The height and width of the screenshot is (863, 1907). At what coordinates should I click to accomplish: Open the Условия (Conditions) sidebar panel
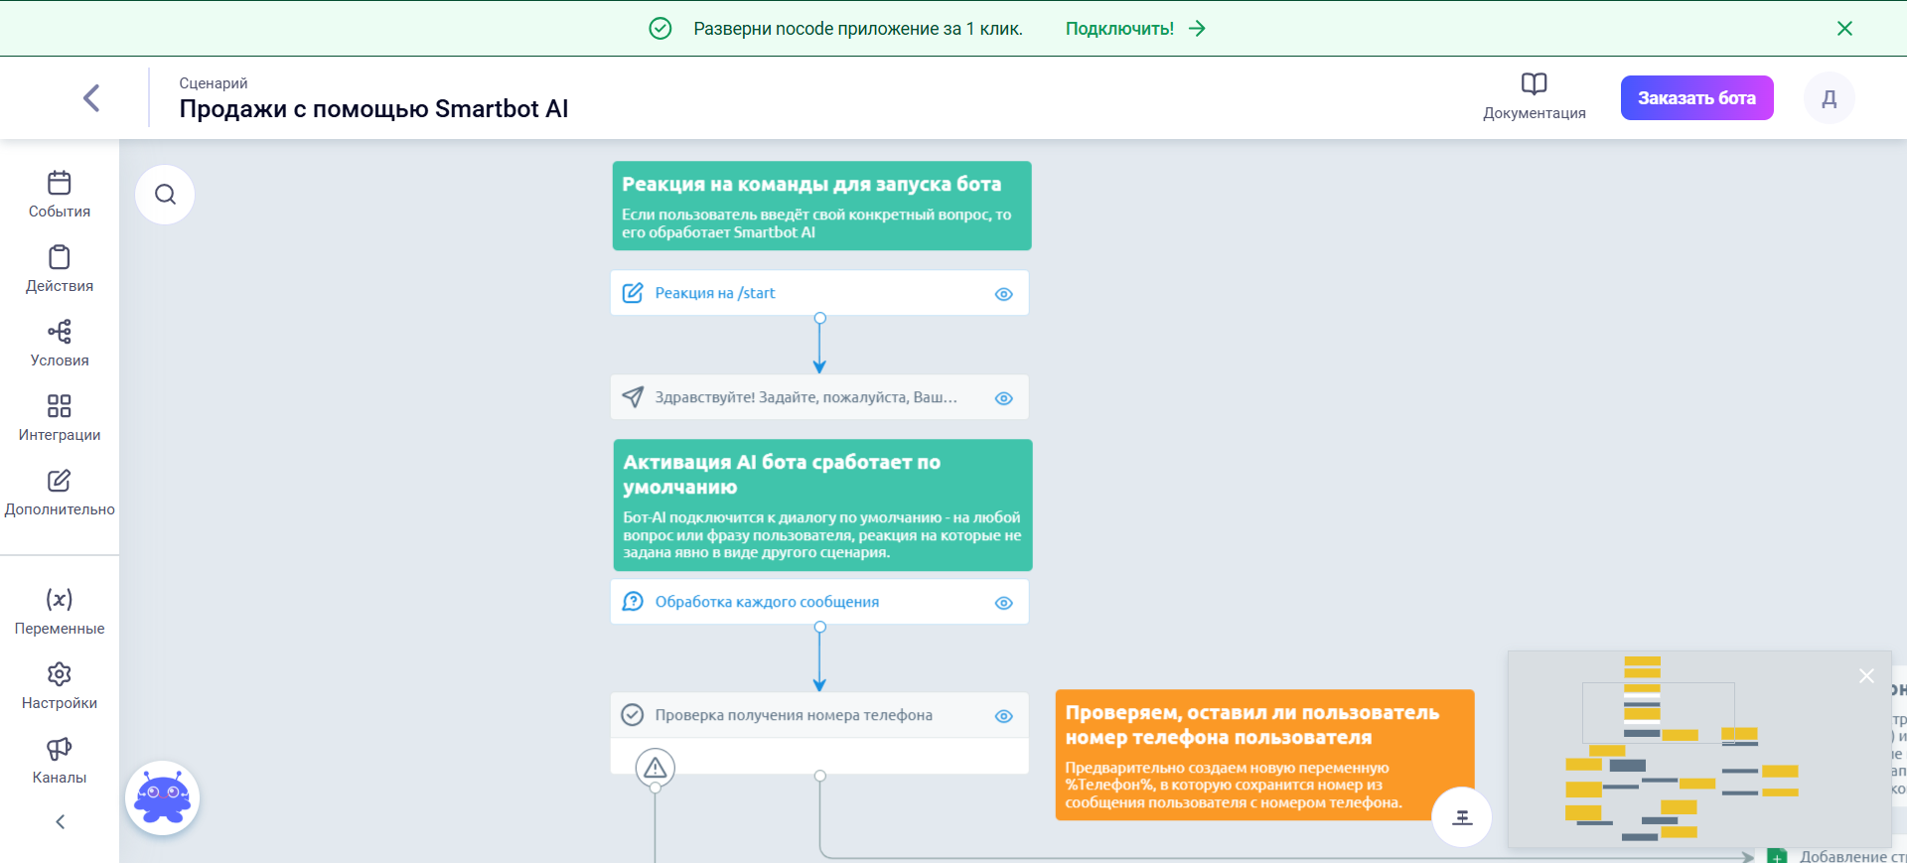60,344
